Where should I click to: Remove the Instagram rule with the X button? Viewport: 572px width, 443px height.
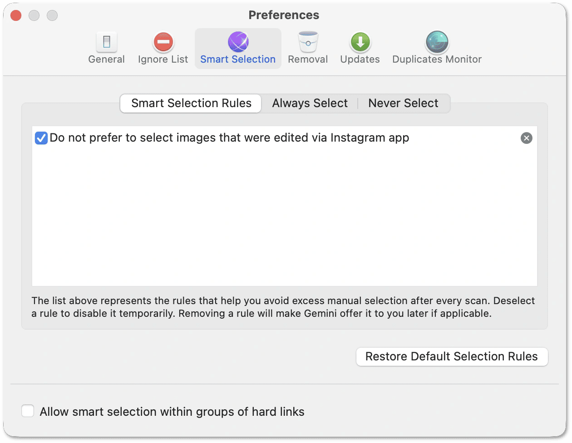click(526, 138)
